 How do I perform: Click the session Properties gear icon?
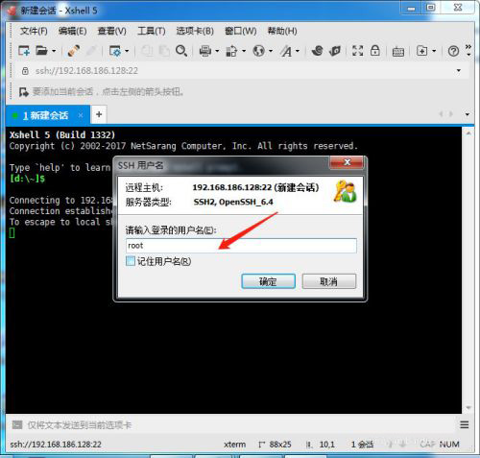coord(115,51)
